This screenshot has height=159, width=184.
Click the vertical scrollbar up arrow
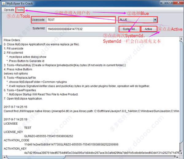point(181,39)
